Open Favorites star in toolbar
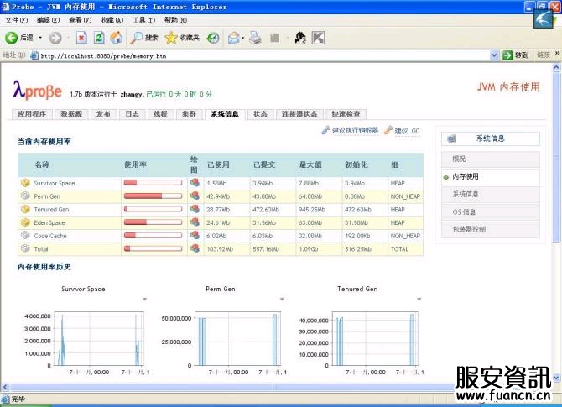 [x=182, y=38]
